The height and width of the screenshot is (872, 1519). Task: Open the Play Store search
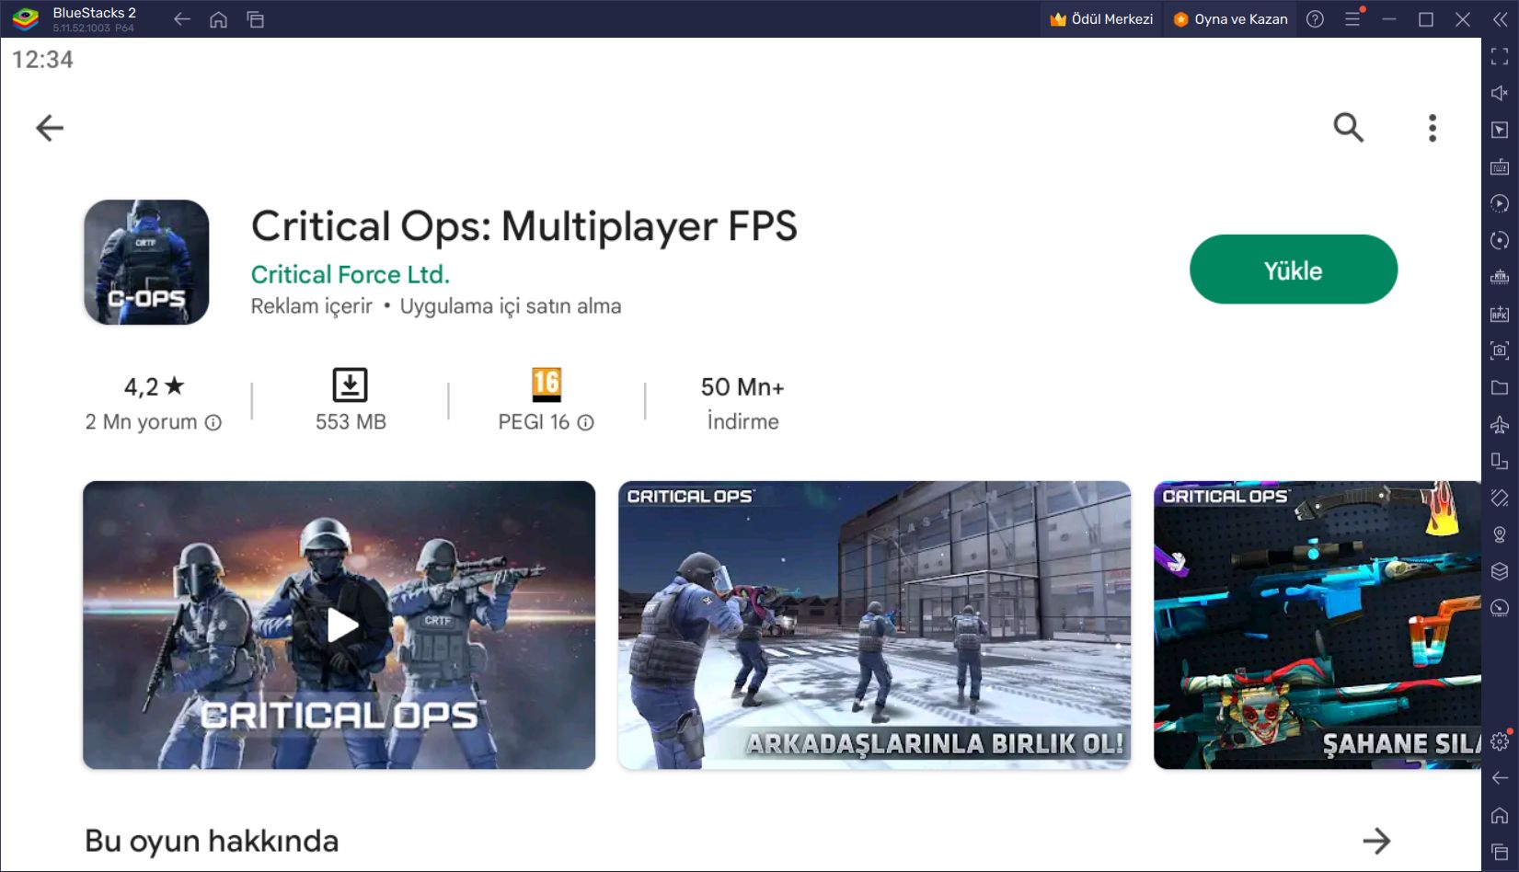1348,128
